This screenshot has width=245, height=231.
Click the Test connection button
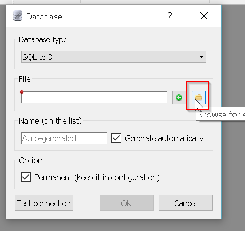pyautogui.click(x=44, y=203)
